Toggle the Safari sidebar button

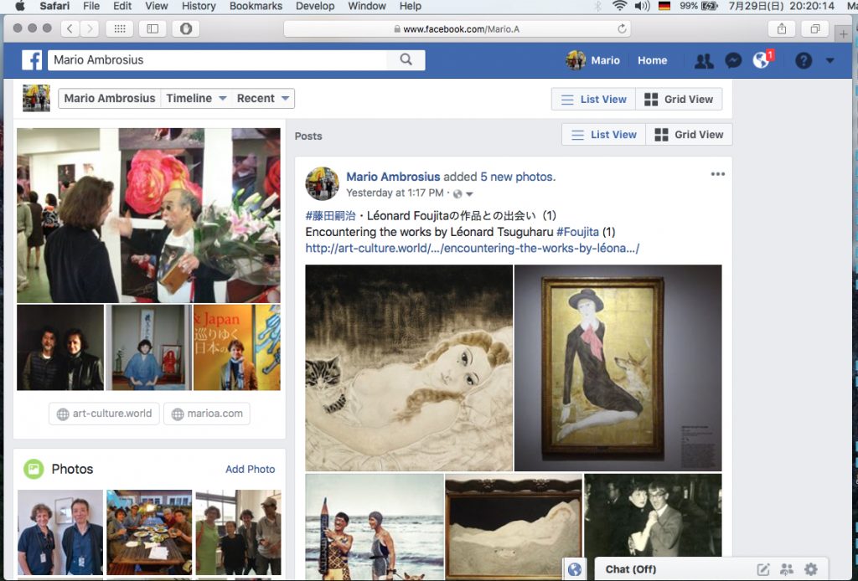pyautogui.click(x=152, y=29)
